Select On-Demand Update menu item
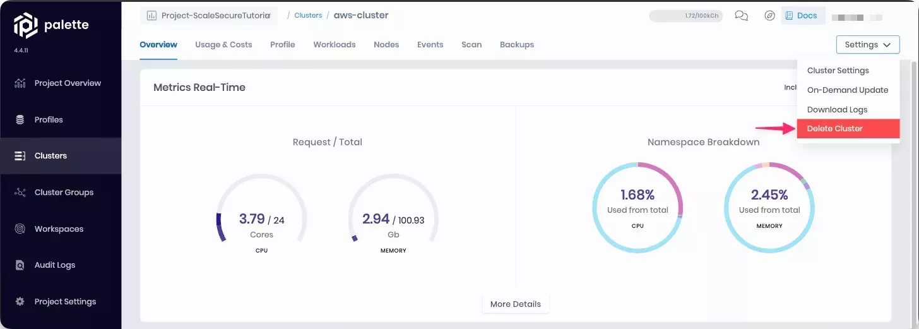 click(848, 90)
